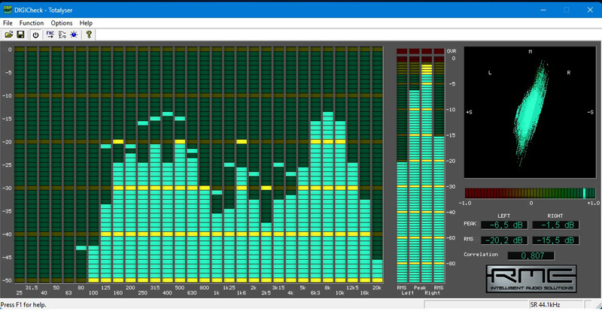Click the Open file toolbar icon
This screenshot has height=311, width=602.
tap(8, 35)
